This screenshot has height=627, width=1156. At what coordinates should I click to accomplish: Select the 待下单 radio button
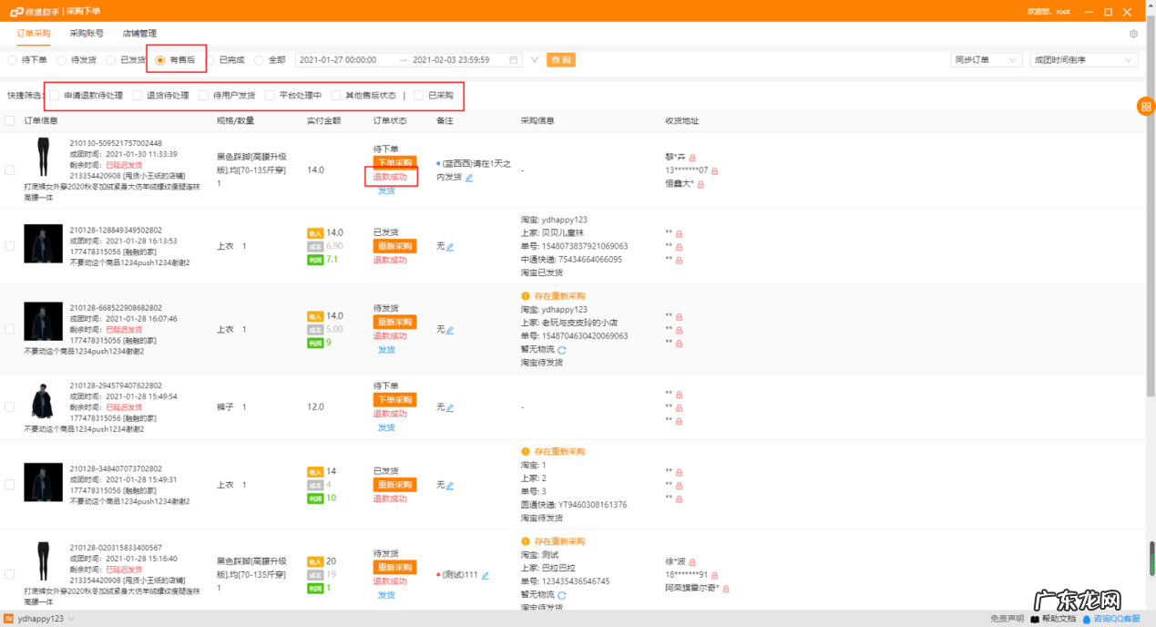(x=13, y=60)
